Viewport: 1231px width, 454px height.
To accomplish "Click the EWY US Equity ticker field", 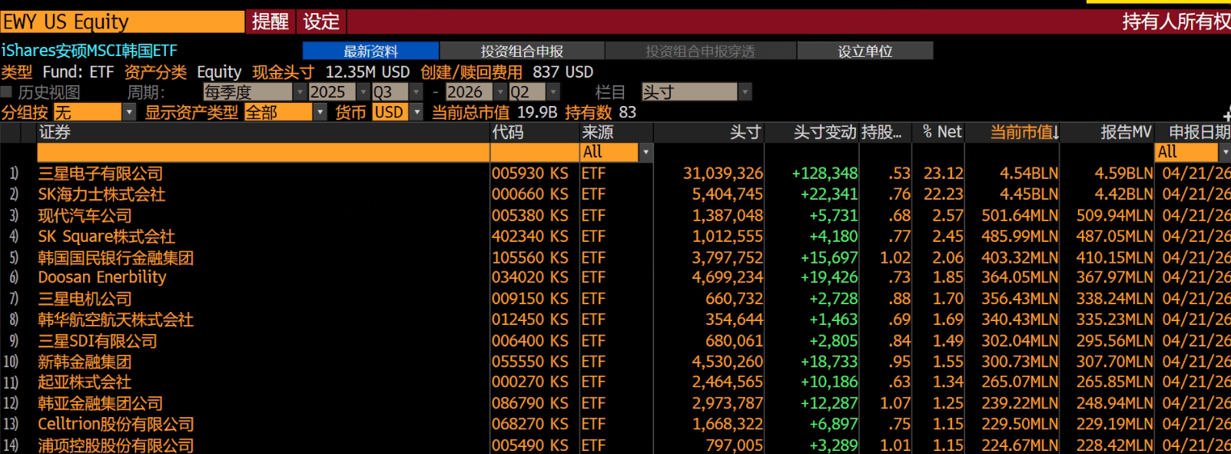I will pyautogui.click(x=122, y=22).
